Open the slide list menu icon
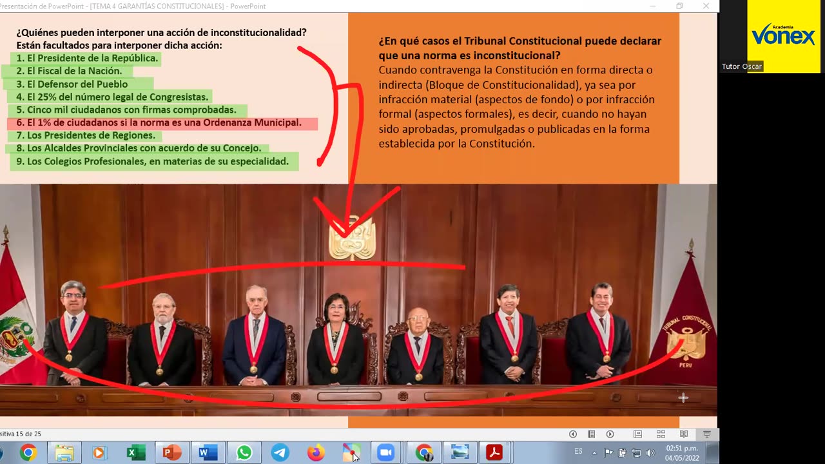Image resolution: width=825 pixels, height=464 pixels. tap(591, 434)
